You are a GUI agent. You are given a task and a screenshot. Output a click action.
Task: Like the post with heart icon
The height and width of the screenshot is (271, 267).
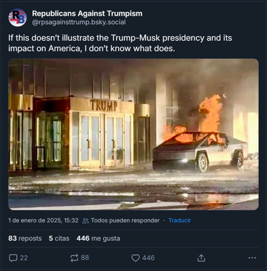(x=136, y=258)
